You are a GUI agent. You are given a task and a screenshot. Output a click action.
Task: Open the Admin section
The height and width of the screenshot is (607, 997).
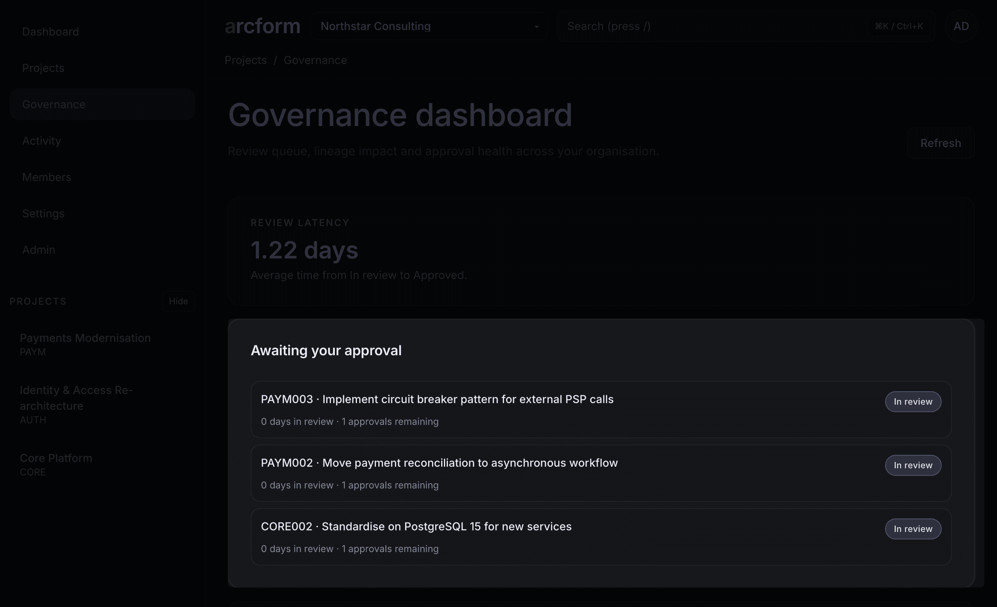point(38,249)
